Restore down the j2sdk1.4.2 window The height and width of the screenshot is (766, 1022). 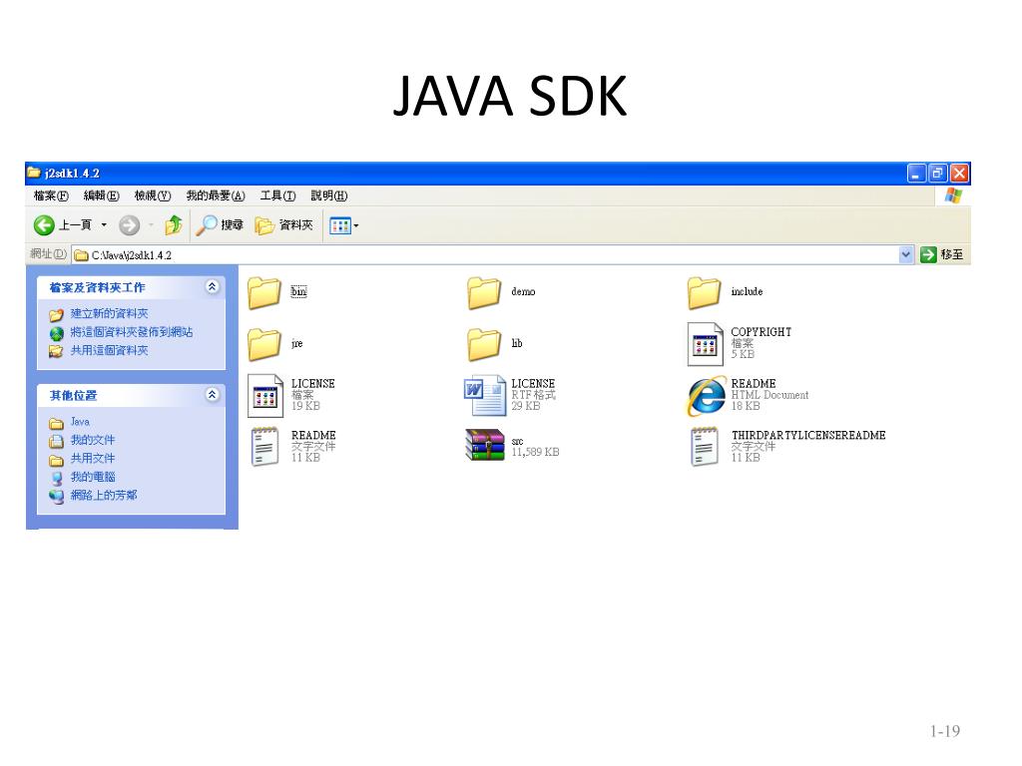tap(938, 174)
